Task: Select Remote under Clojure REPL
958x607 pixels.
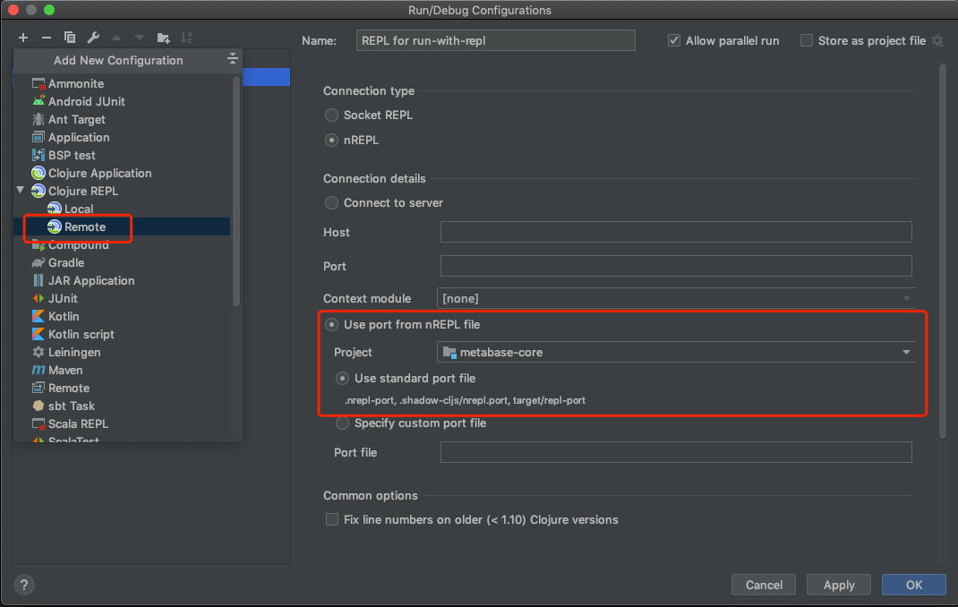Action: click(x=85, y=227)
